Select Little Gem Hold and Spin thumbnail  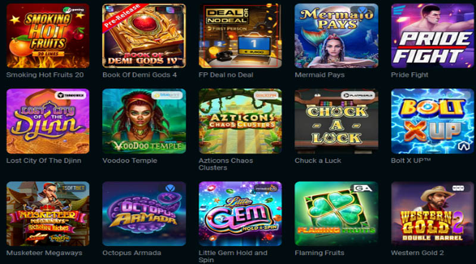(x=240, y=214)
